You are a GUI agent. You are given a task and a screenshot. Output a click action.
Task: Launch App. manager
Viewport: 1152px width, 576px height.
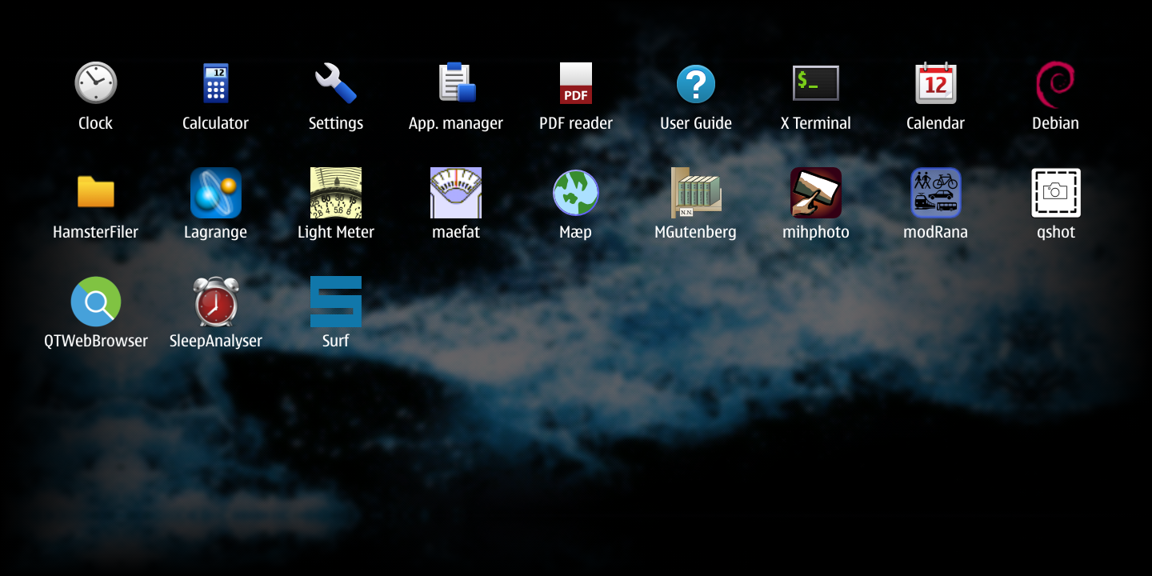pos(456,84)
